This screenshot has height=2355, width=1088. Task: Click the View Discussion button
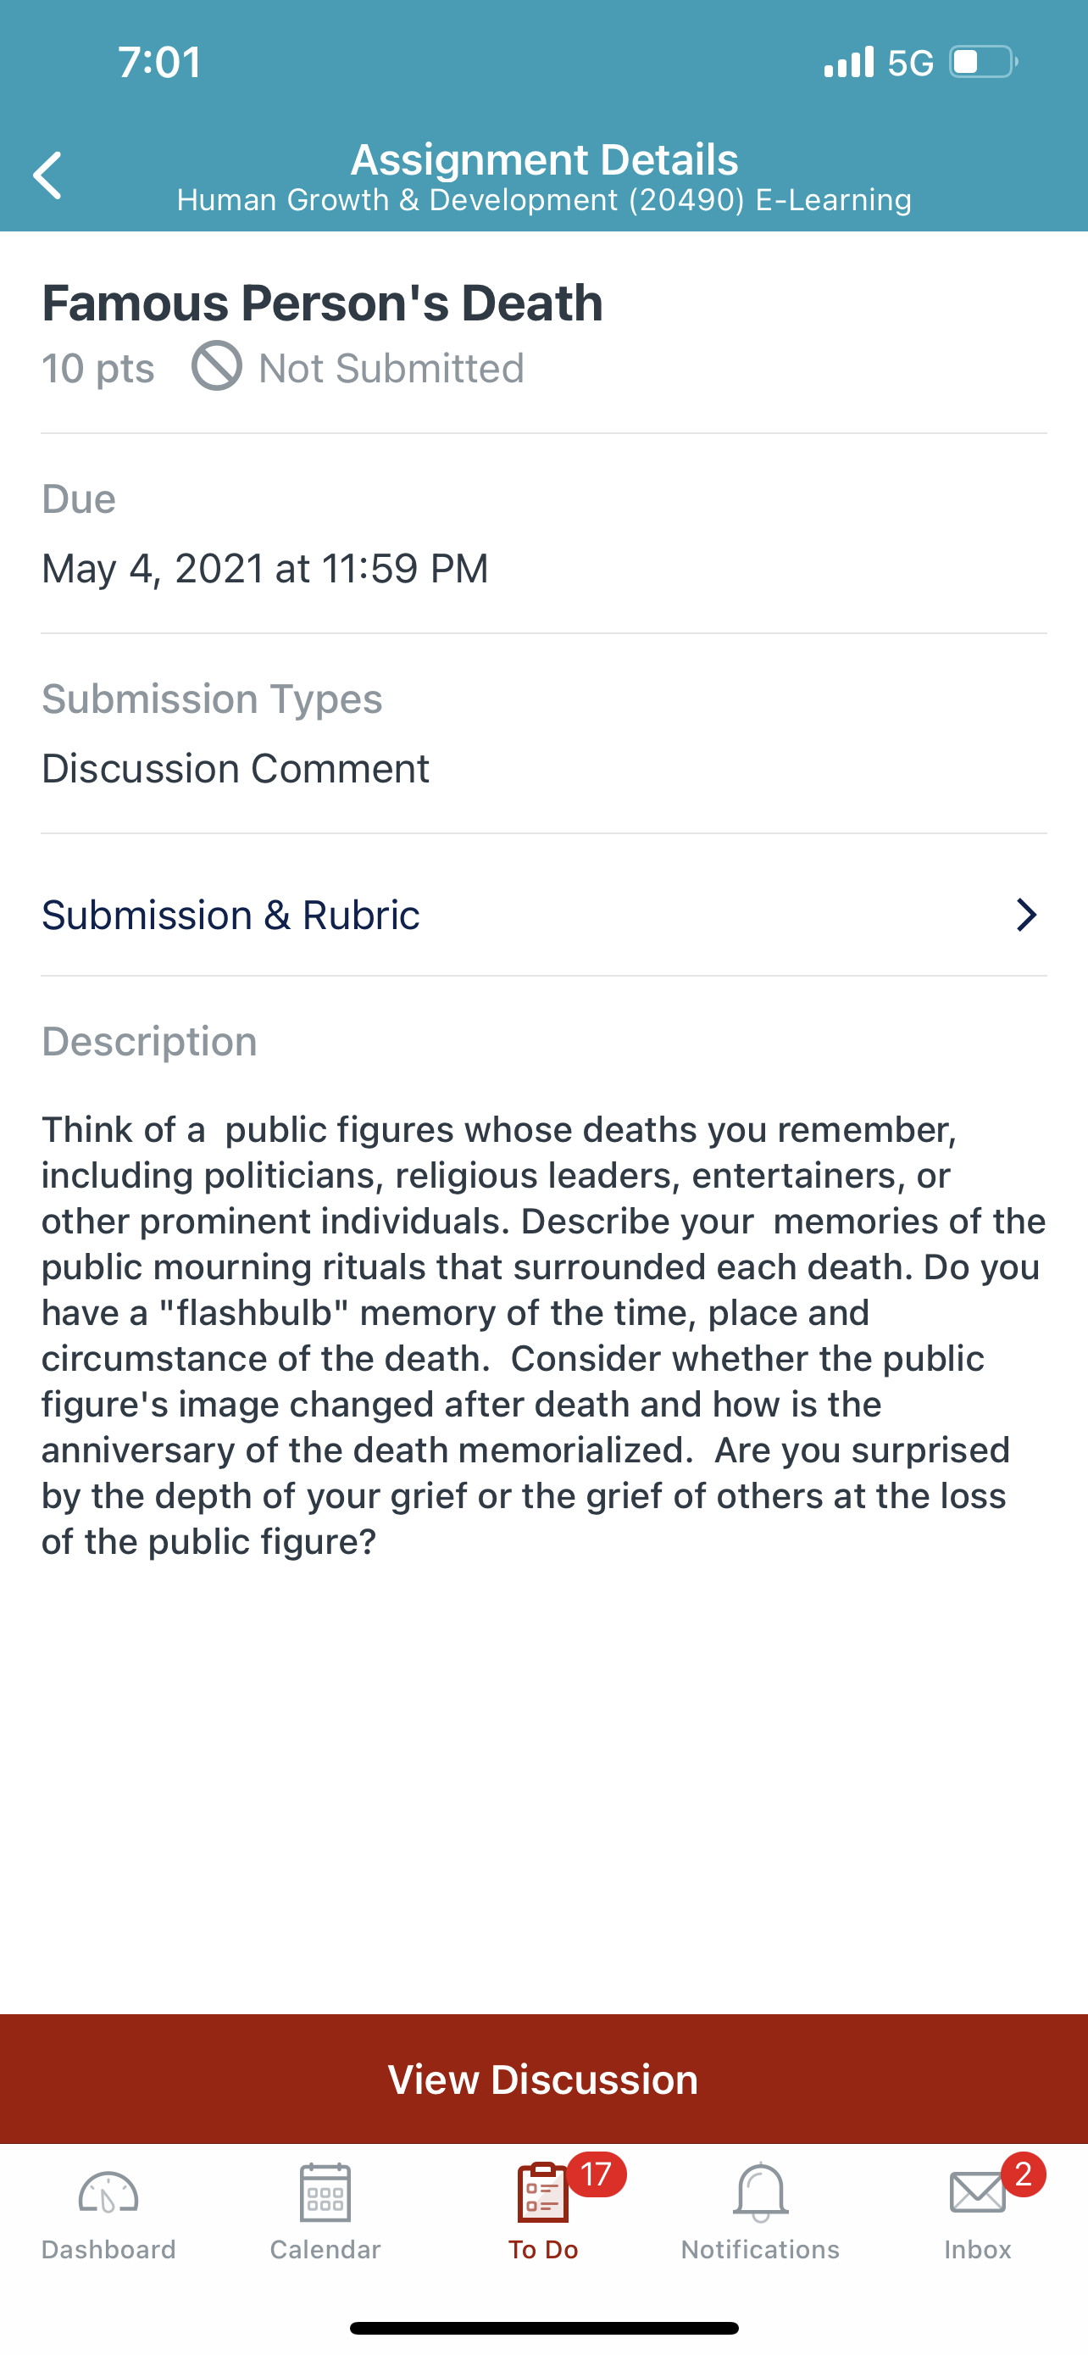(x=543, y=2079)
